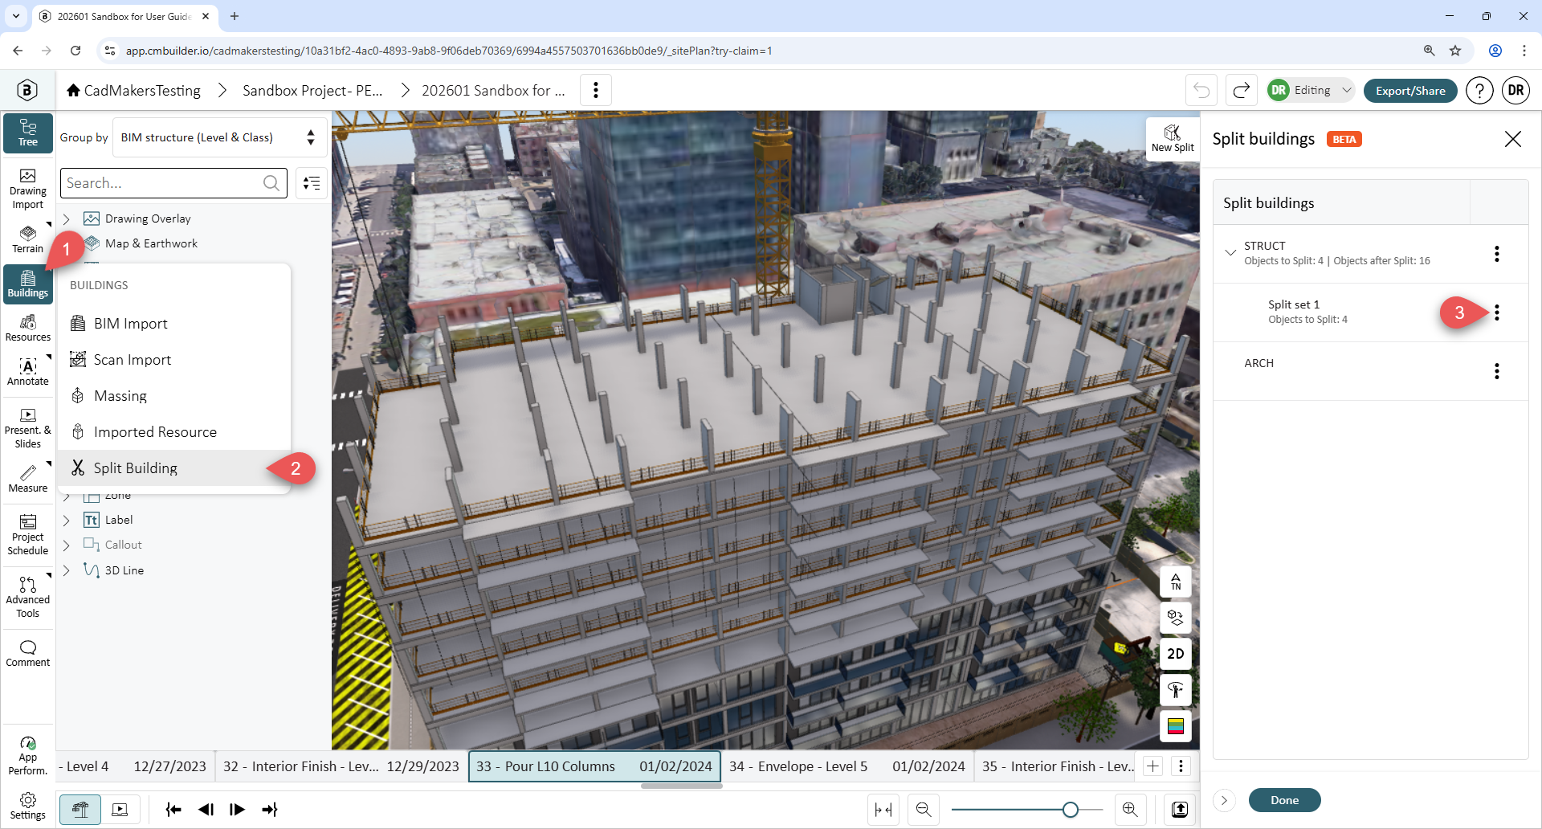The height and width of the screenshot is (829, 1542).
Task: Select Split Building menu item
Action: pos(173,468)
